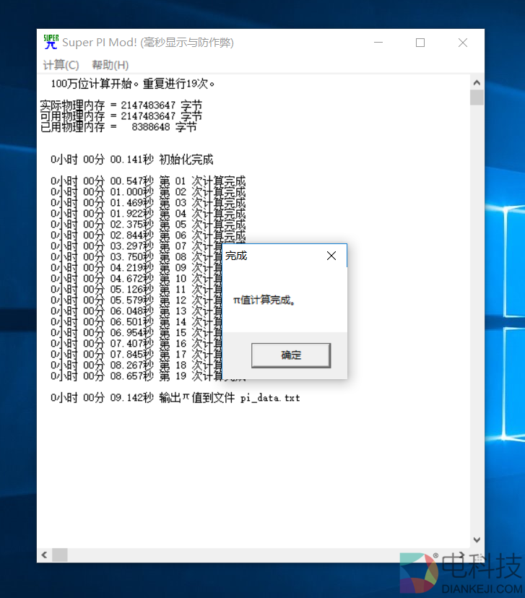Click the horizontal scrollbar thumb

(60, 555)
